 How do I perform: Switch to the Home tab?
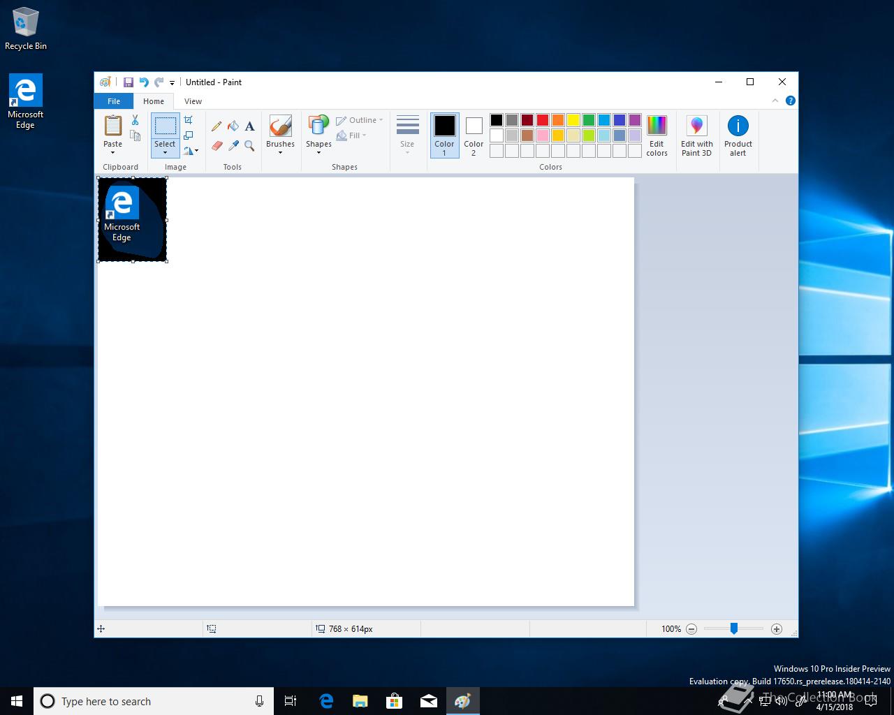pos(154,101)
